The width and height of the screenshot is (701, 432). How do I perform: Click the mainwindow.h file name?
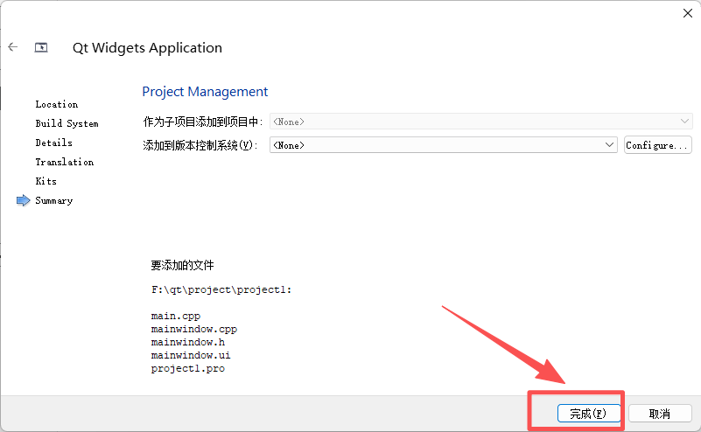click(x=188, y=342)
